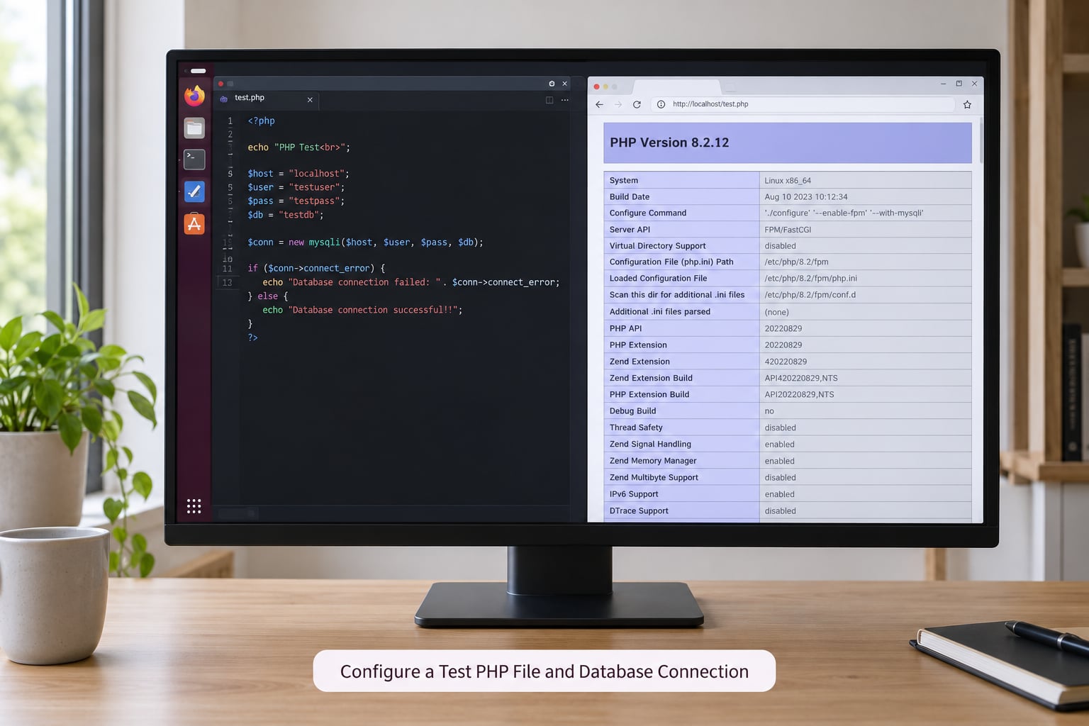Click line number 13 in the gutter
This screenshot has width=1089, height=726.
tap(227, 282)
